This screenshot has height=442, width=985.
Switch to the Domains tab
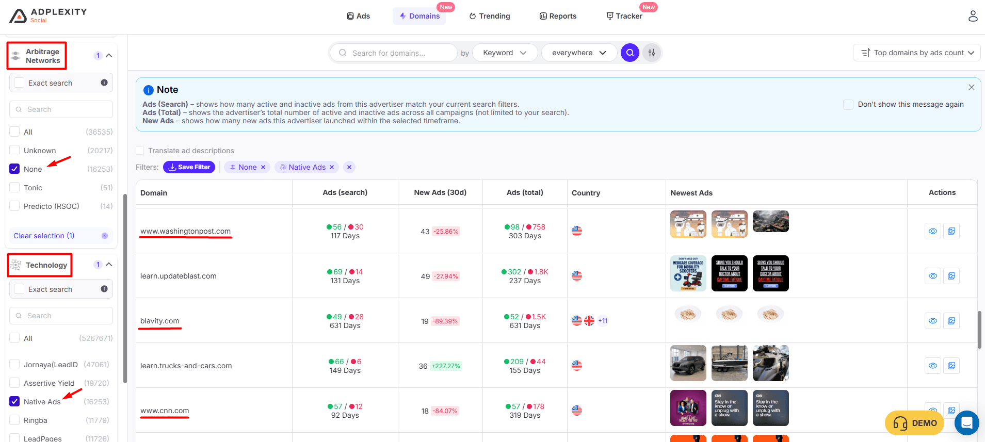[419, 16]
